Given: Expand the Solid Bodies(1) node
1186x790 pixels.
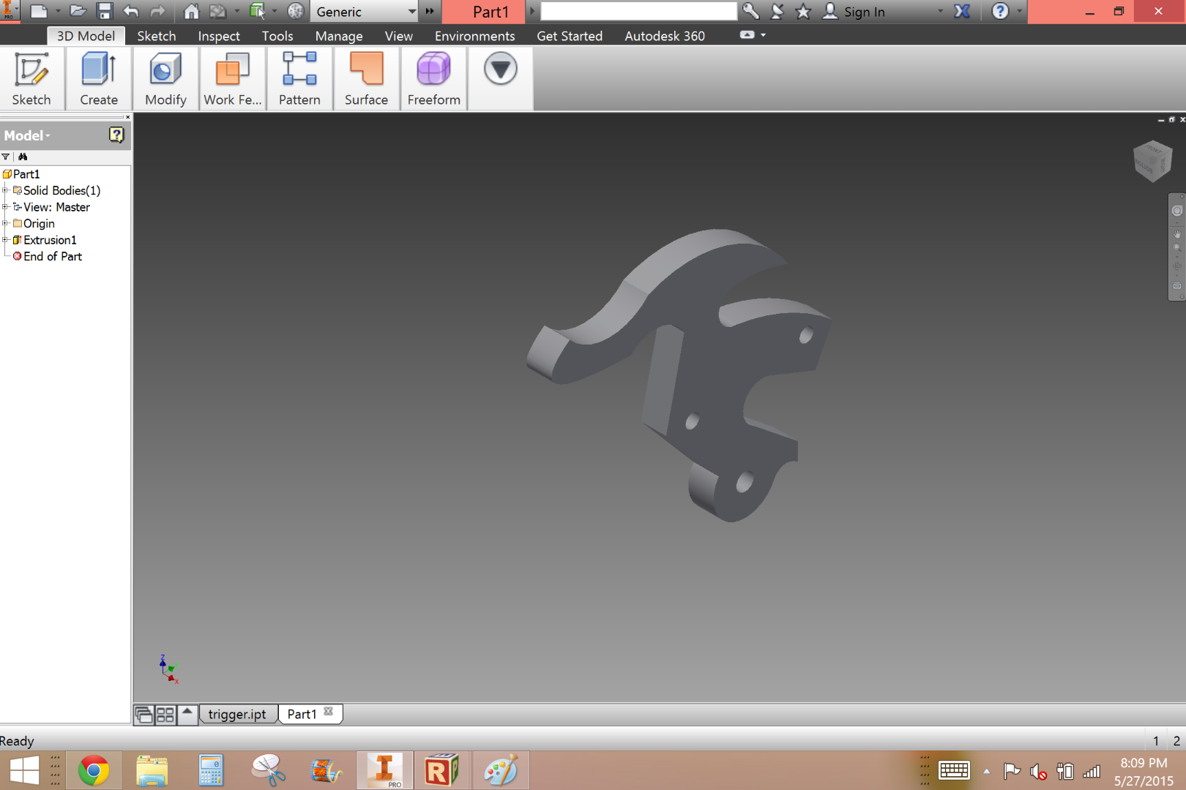Looking at the screenshot, I should pos(5,190).
